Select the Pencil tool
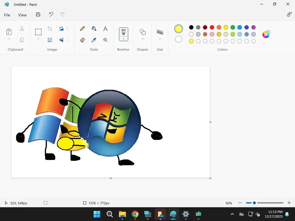Image resolution: width=295 pixels, height=221 pixels. pyautogui.click(x=82, y=28)
